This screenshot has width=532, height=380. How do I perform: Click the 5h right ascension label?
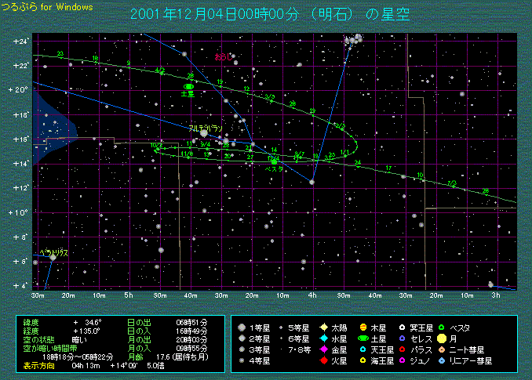129,295
